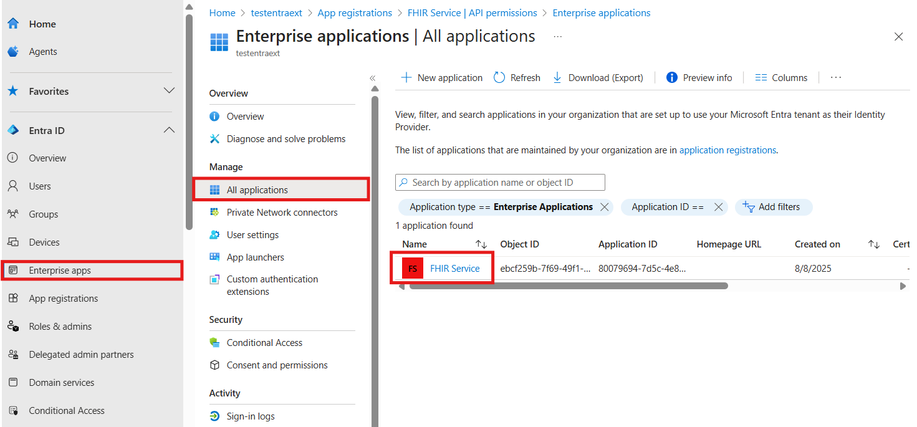
Task: Collapse the Entra ID section
Action: pos(169,130)
